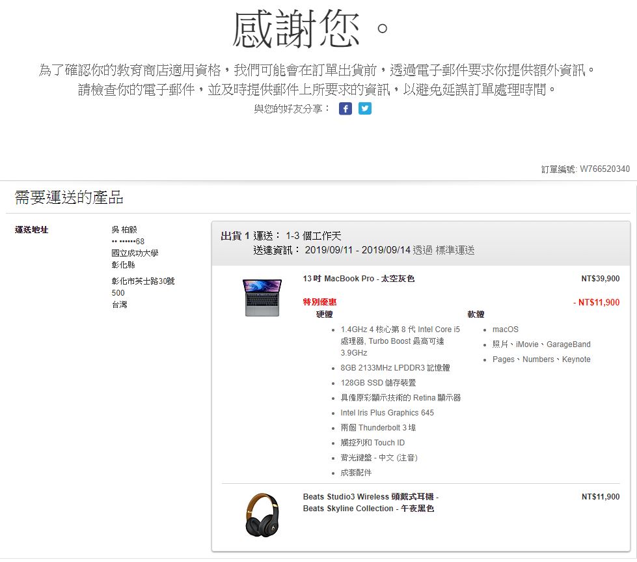
Task: Click the Pages、Numbers、Keynote software item
Action: 541,359
